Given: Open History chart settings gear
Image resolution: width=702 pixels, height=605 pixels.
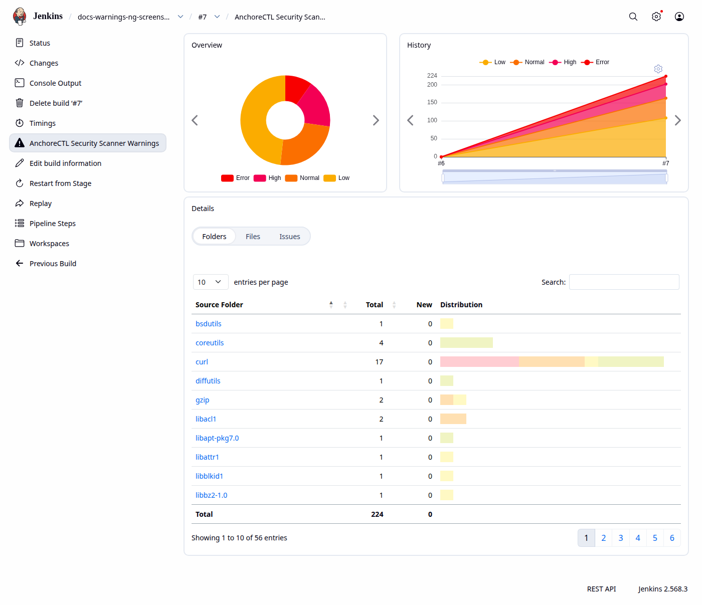Looking at the screenshot, I should [x=658, y=69].
